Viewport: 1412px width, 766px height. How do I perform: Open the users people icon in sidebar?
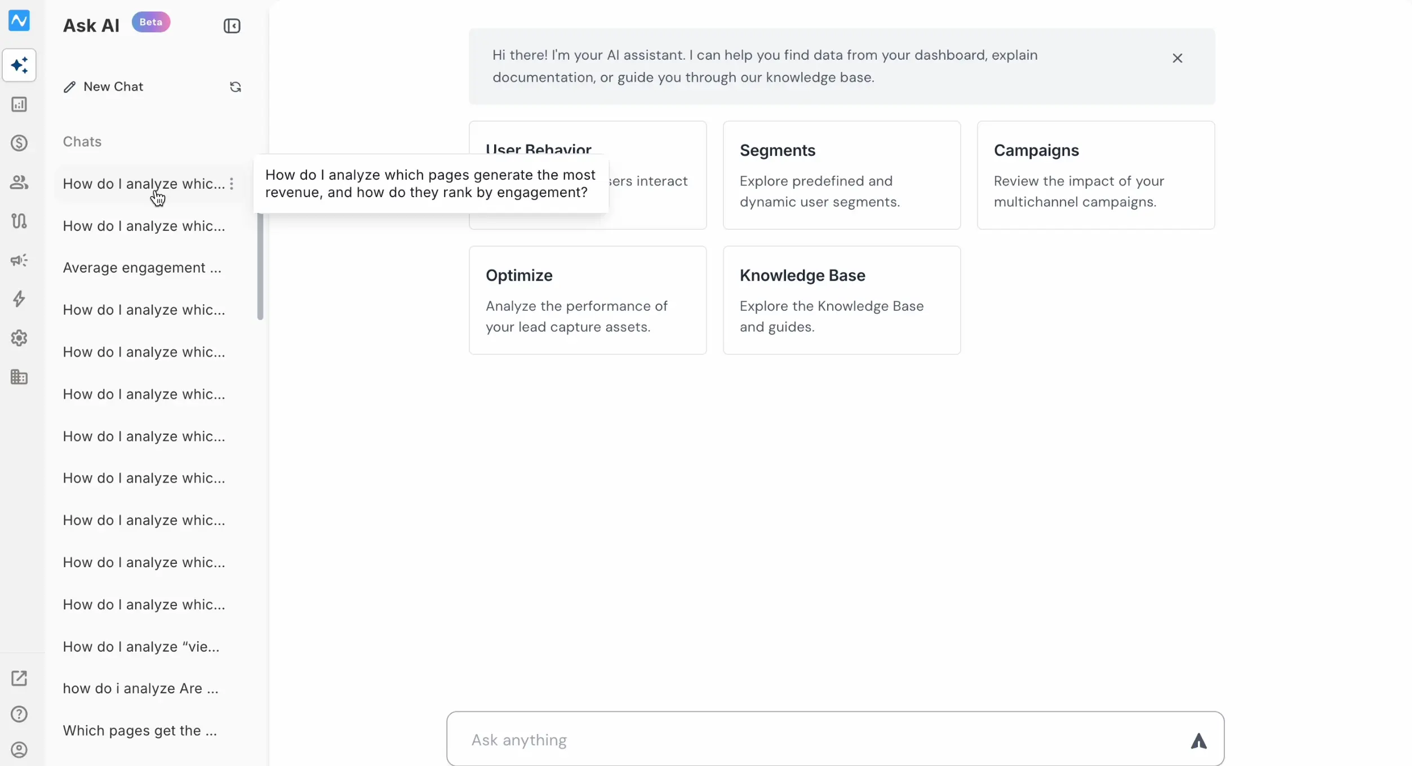coord(19,182)
